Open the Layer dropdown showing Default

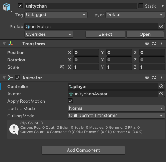[x=135, y=15]
